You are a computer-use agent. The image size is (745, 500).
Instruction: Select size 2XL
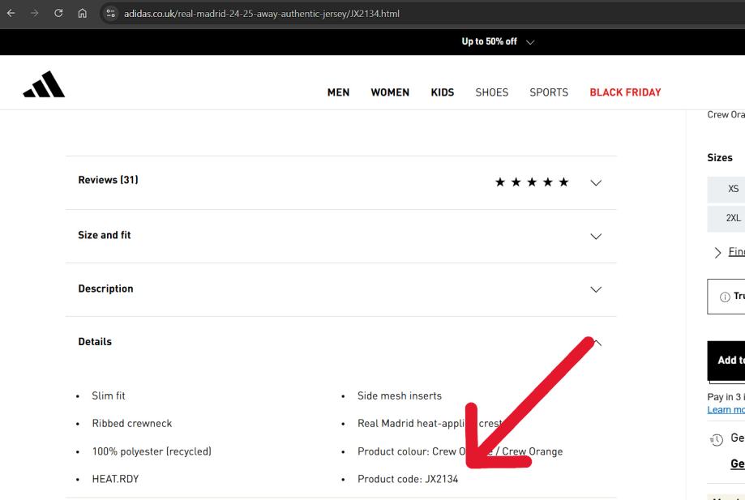point(726,218)
